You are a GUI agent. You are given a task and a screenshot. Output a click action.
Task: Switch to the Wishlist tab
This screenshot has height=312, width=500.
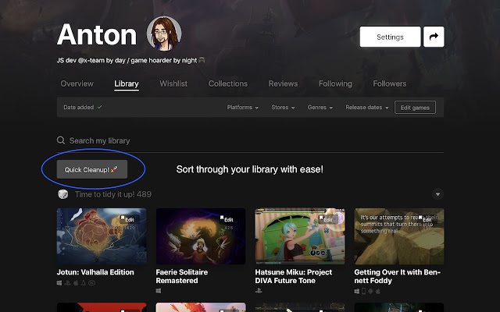click(173, 83)
